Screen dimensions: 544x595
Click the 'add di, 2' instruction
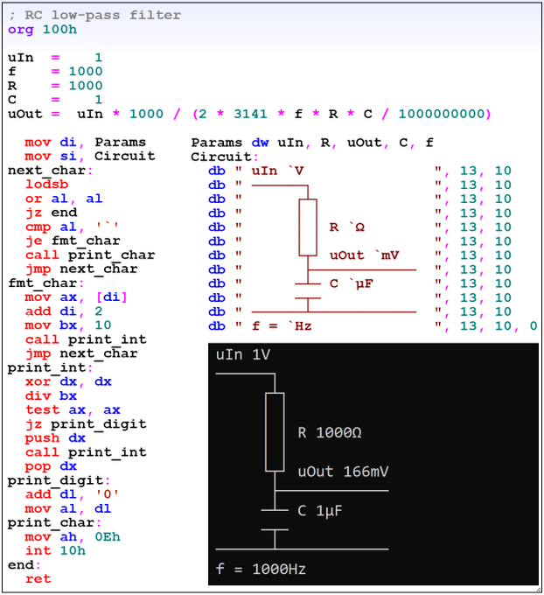click(64, 311)
